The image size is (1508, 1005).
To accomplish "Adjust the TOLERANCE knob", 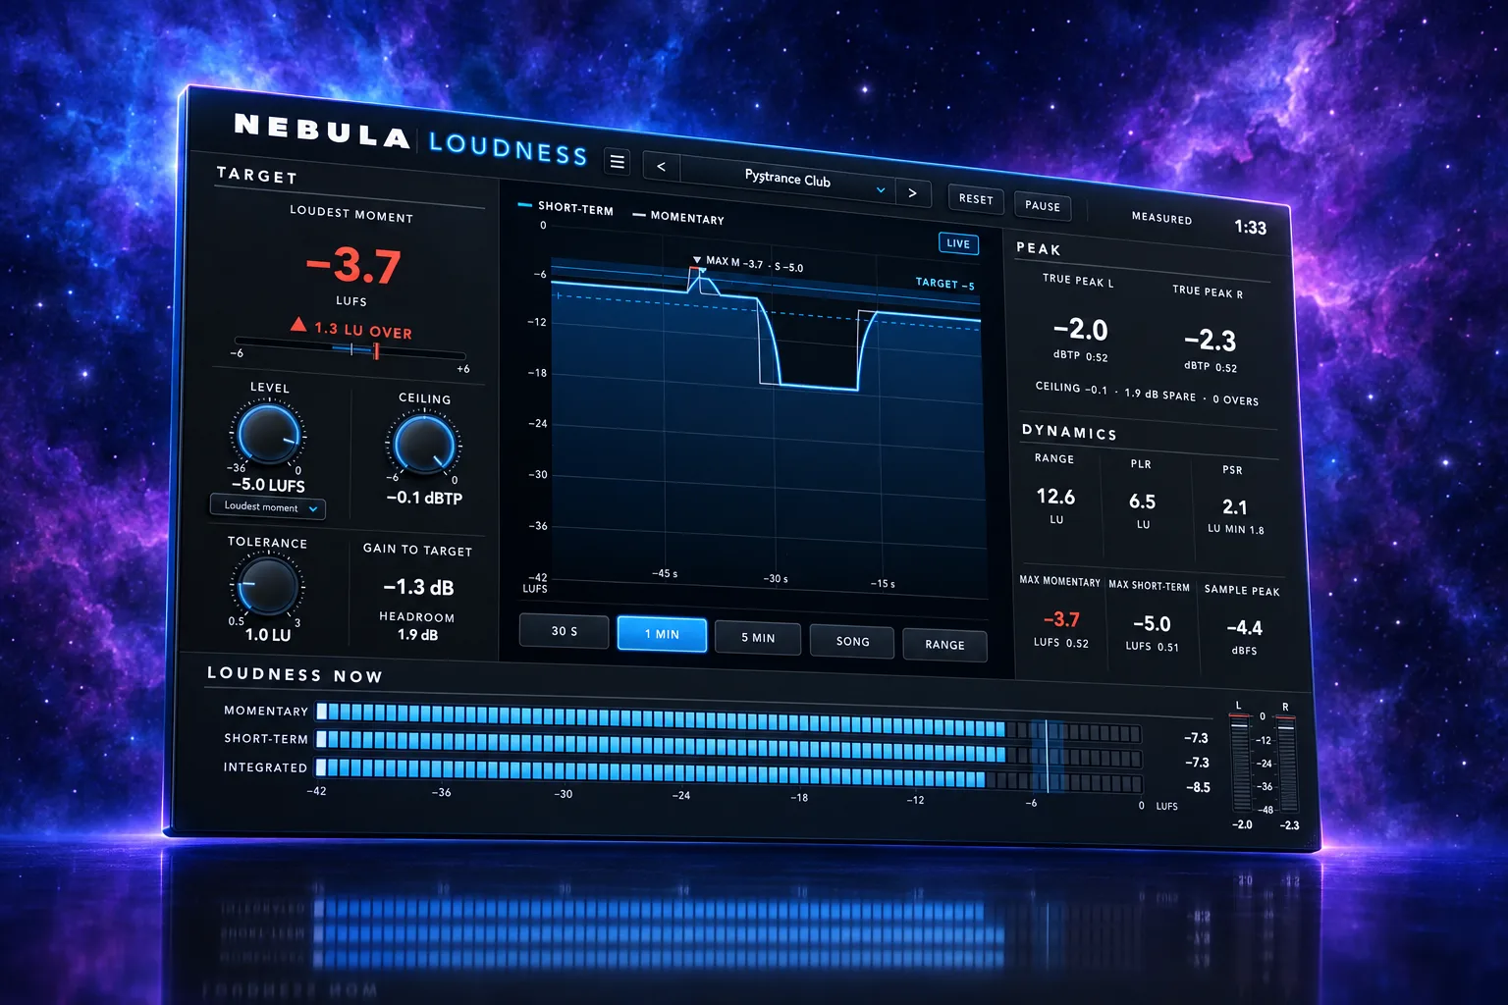I will pos(266,585).
